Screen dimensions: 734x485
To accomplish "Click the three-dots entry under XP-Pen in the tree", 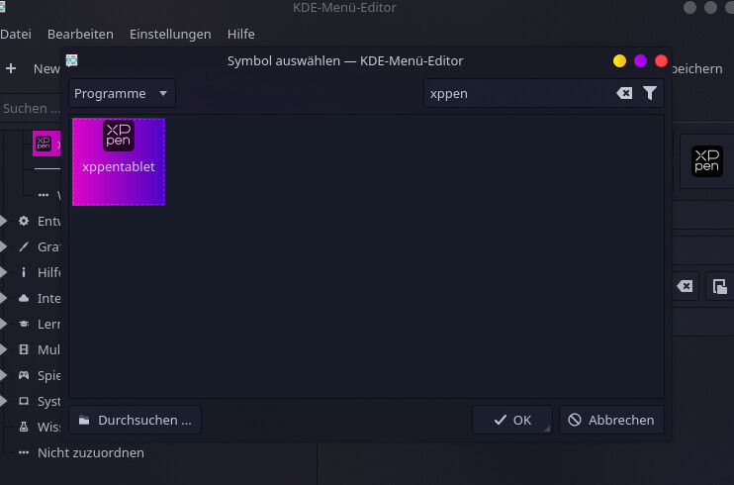I will point(44,195).
